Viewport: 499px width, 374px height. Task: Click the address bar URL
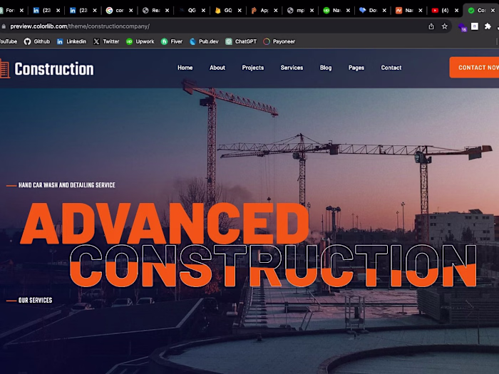[80, 26]
